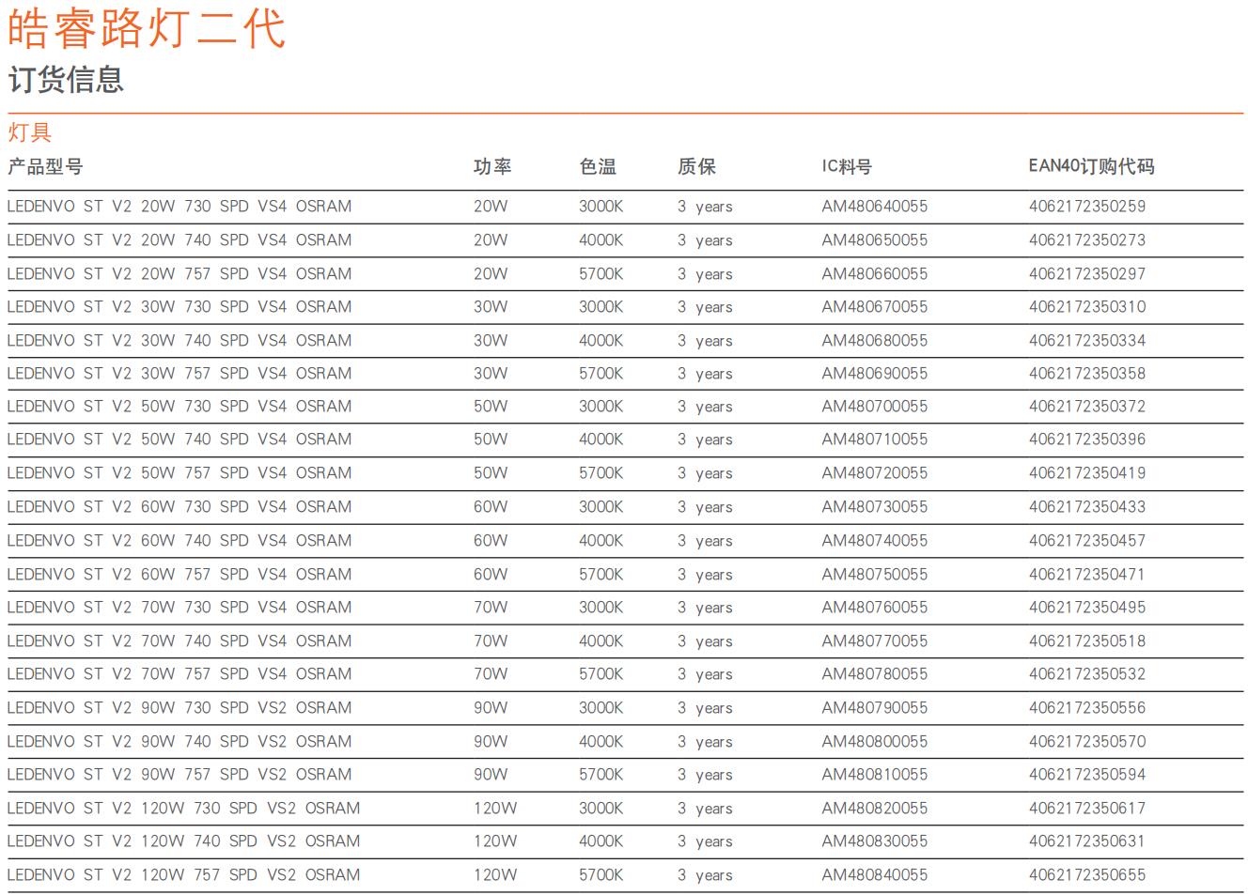Click IC code AM480640055
Image resolution: width=1248 pixels, height=895 pixels.
tap(874, 207)
